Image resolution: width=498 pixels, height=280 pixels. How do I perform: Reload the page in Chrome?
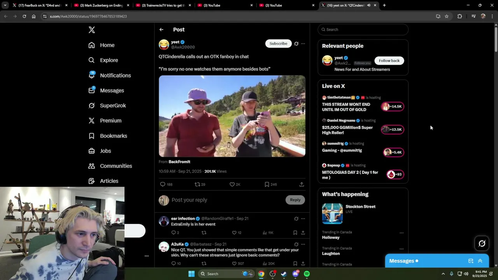tap(24, 16)
